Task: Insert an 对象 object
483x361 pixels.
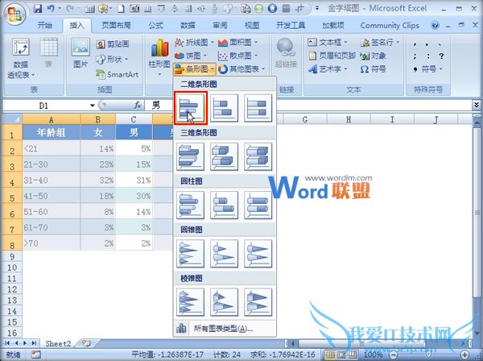Action: pos(373,56)
